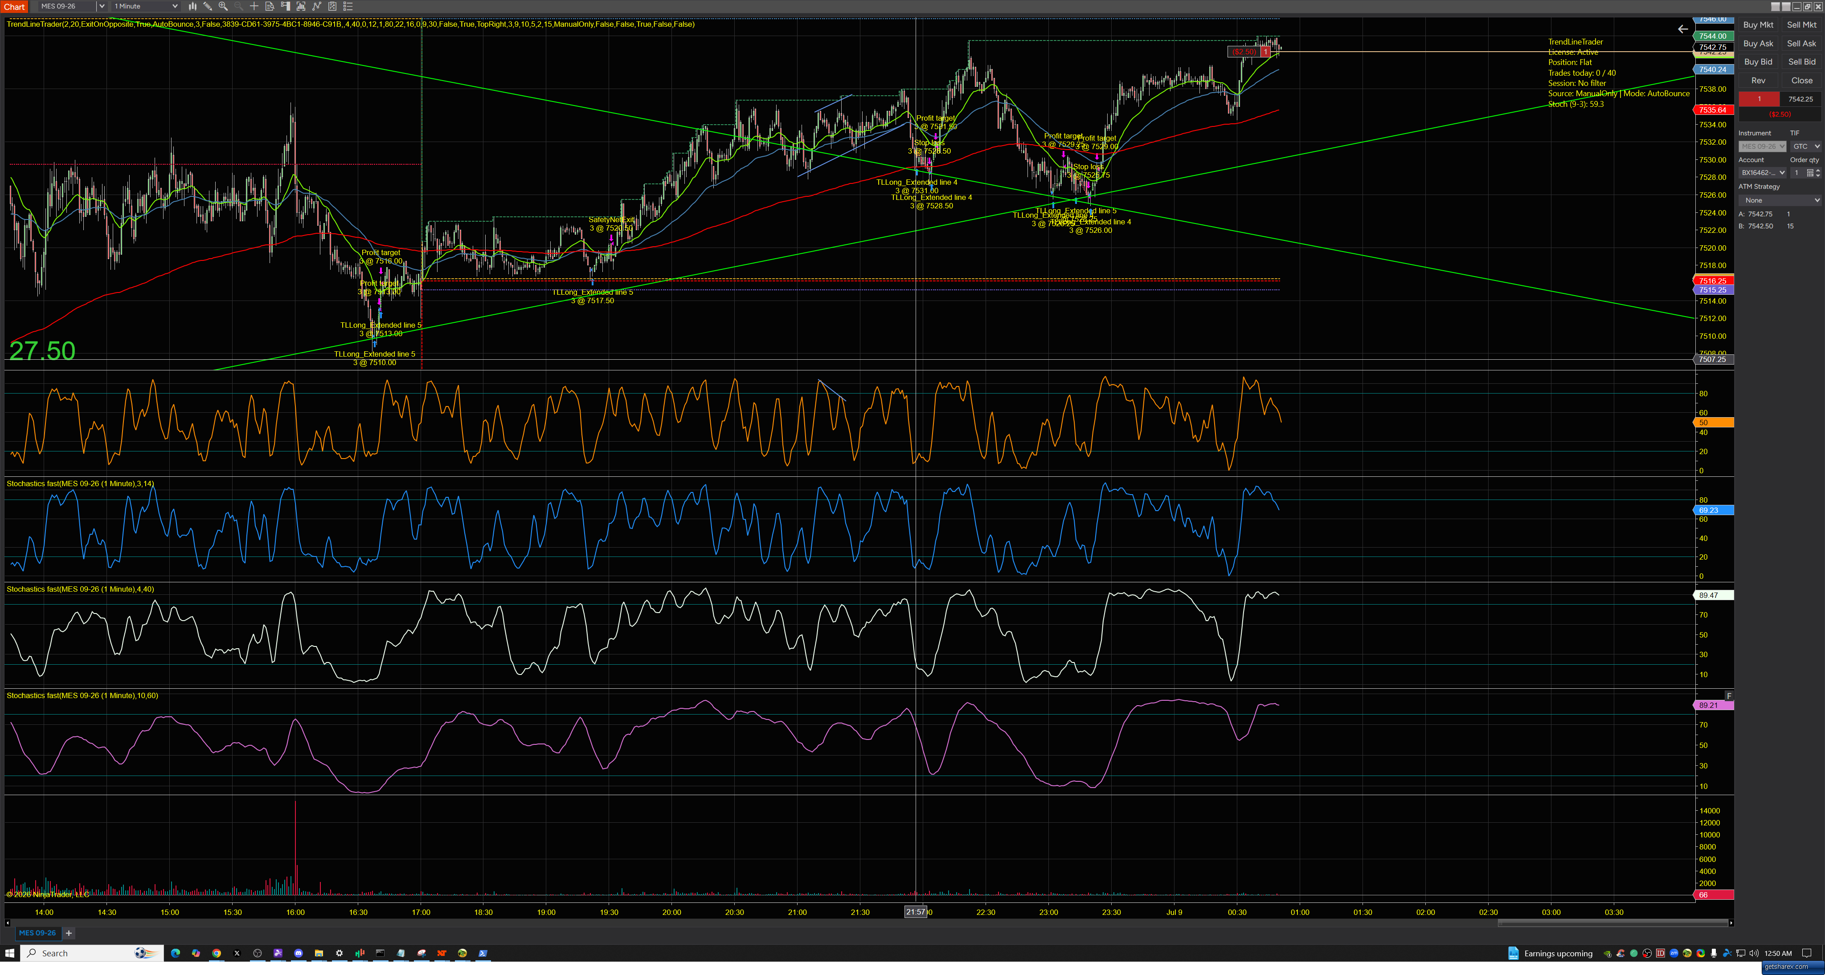
Task: Open the indicators icon
Action: 317,6
